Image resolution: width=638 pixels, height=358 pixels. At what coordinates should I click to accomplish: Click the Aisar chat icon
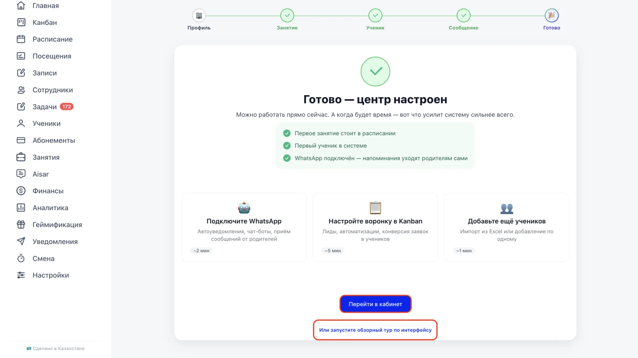coord(21,174)
